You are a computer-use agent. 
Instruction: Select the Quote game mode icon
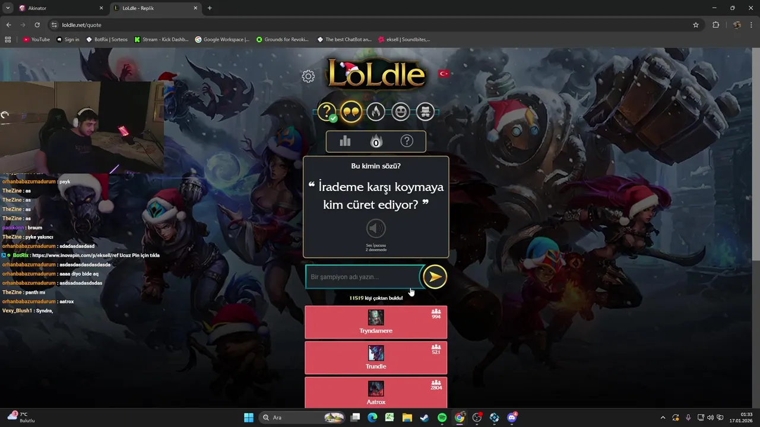coord(351,111)
